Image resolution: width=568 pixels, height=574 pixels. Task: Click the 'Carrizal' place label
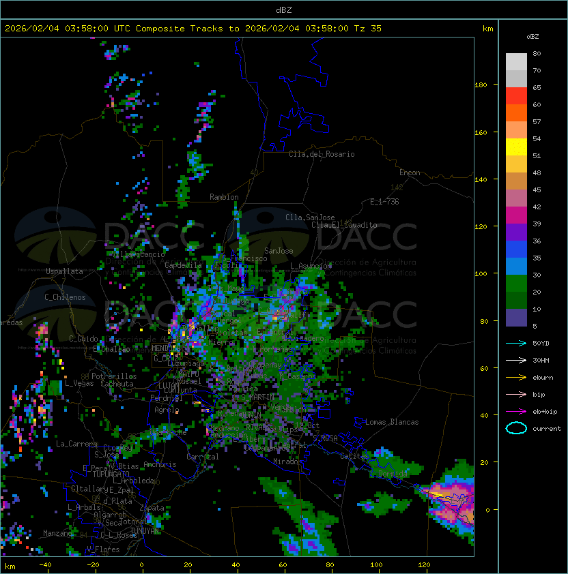click(203, 457)
